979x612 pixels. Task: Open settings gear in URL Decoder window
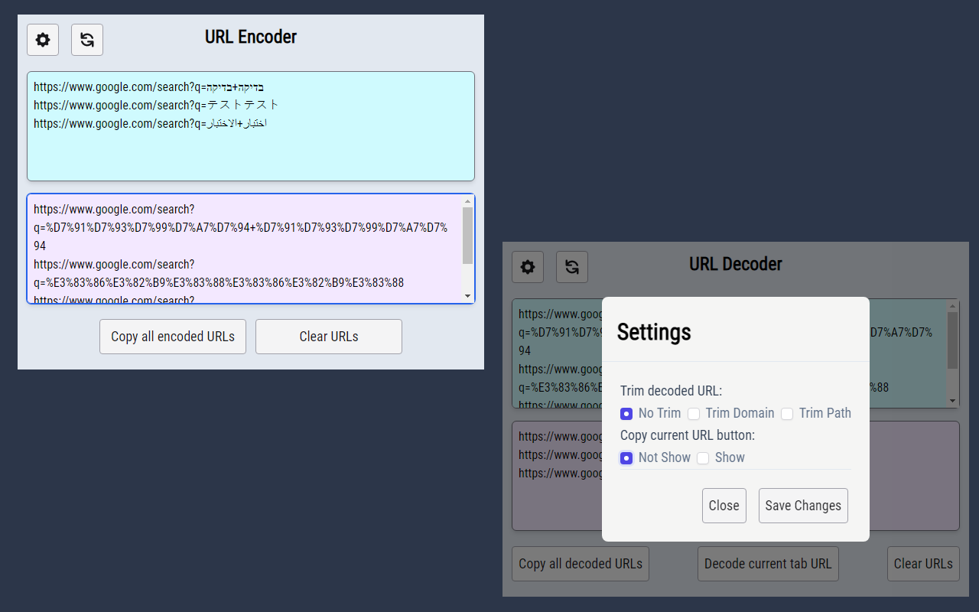click(x=528, y=267)
